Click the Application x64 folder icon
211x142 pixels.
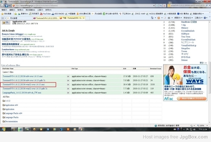tap(3, 105)
